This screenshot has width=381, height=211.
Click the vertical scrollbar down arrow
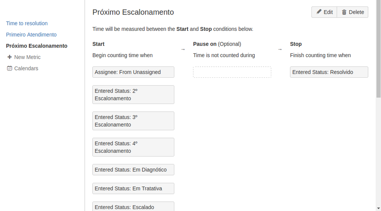coord(378,208)
